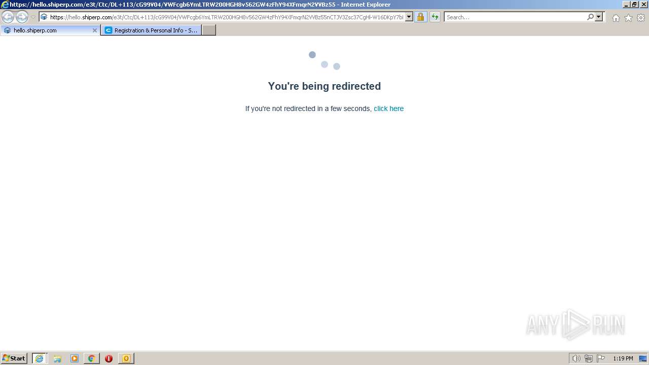649x365 pixels.
Task: Click the address bar site favicon
Action: pos(44,17)
